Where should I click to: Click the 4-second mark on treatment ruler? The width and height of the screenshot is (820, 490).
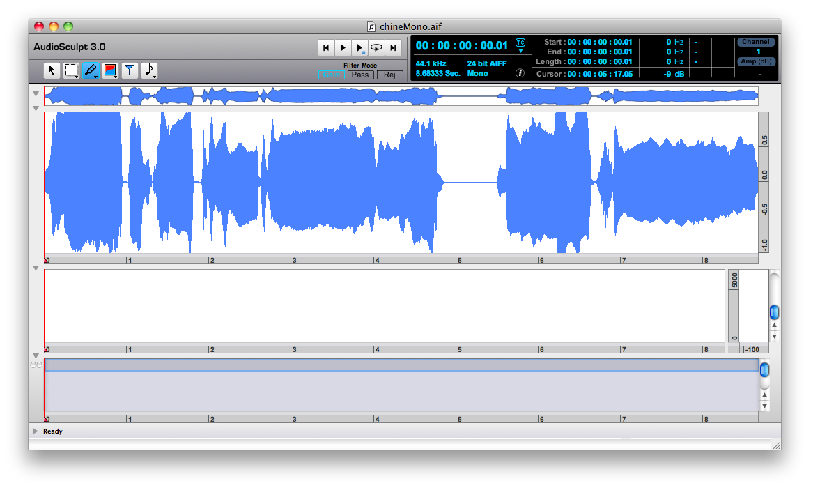(376, 419)
